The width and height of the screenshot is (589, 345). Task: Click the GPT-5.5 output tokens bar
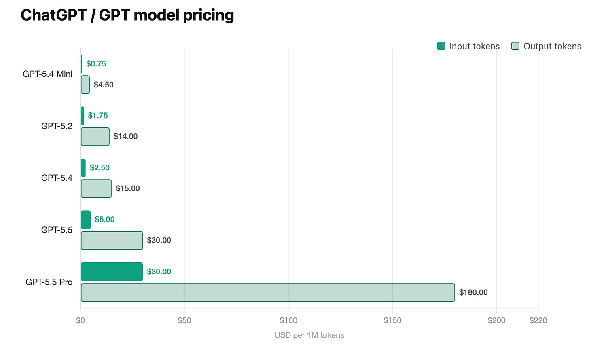coord(112,240)
